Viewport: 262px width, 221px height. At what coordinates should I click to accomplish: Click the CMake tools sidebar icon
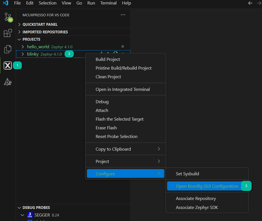click(x=8, y=82)
